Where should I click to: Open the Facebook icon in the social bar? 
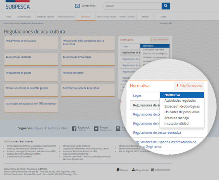pos(74,128)
